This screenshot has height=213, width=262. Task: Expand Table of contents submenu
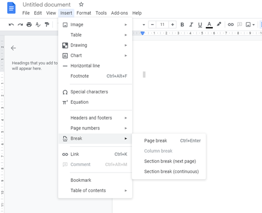coord(95,191)
